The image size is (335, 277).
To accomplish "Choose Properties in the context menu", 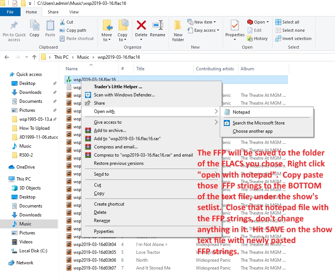I will point(104,231).
